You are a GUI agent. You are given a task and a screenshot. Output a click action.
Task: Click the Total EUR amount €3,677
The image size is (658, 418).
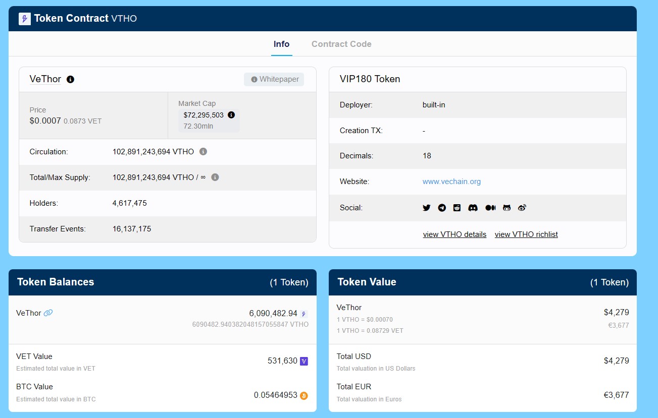click(x=617, y=395)
